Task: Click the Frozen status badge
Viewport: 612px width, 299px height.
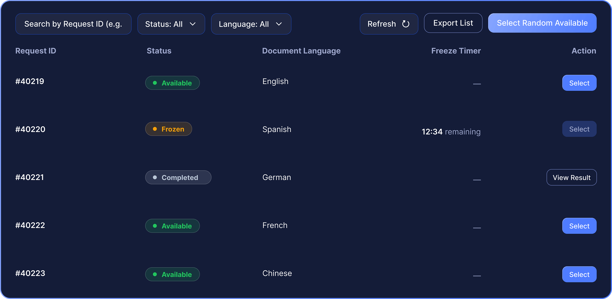Action: coord(169,129)
